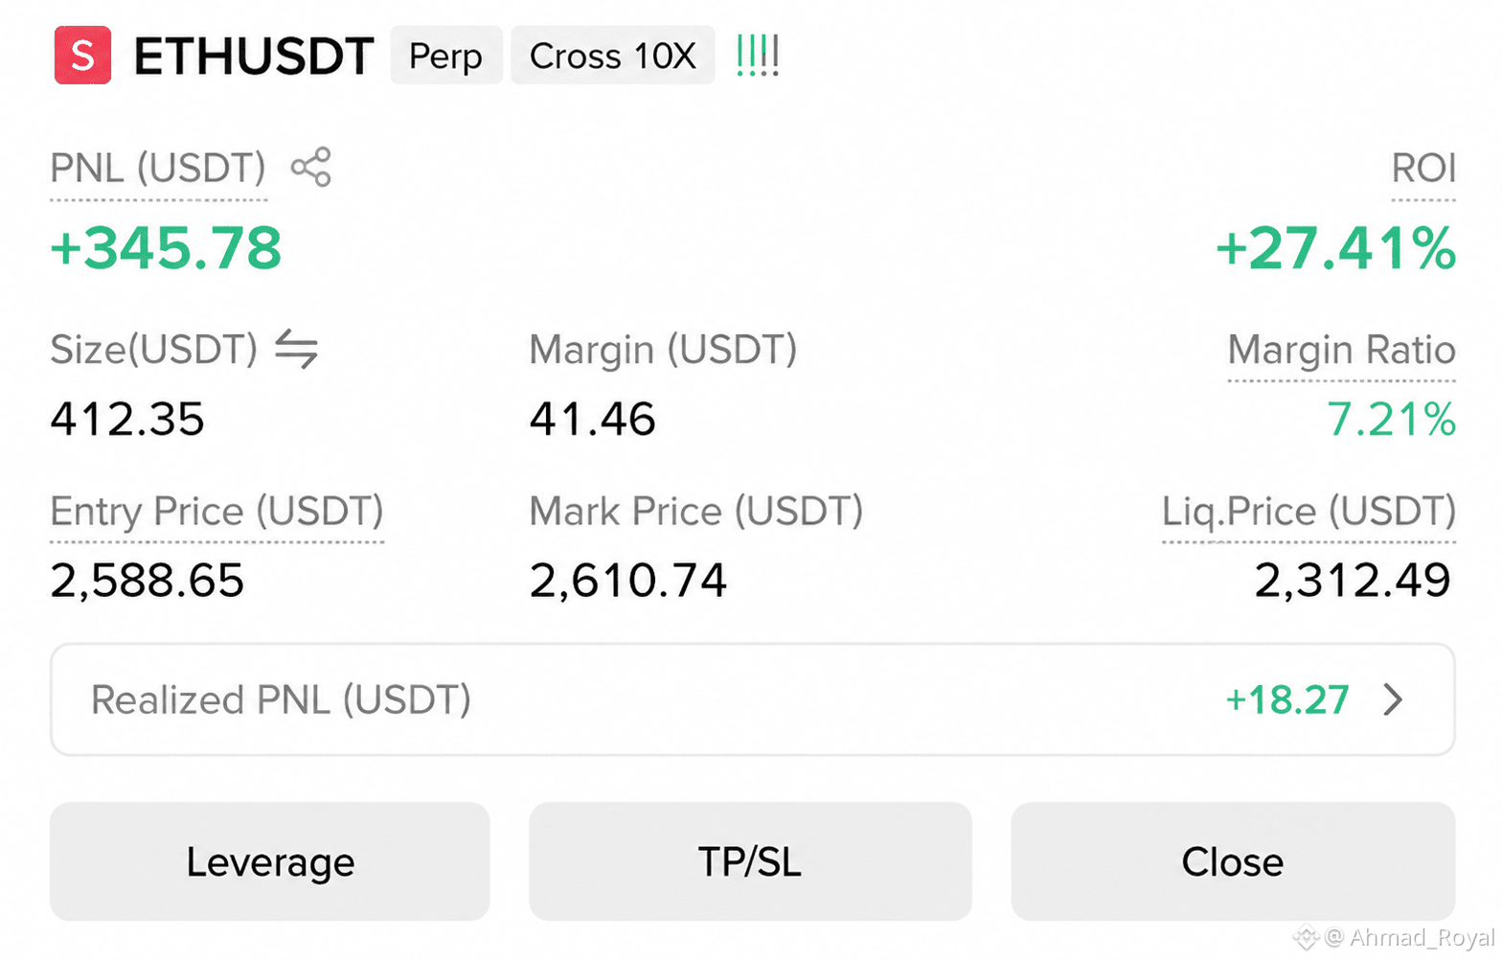The height and width of the screenshot is (961, 1502).
Task: Toggle size unit swap arrows icon
Action: pyautogui.click(x=296, y=349)
